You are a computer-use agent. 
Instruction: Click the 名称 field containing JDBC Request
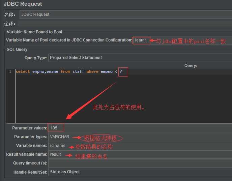tap(126, 14)
